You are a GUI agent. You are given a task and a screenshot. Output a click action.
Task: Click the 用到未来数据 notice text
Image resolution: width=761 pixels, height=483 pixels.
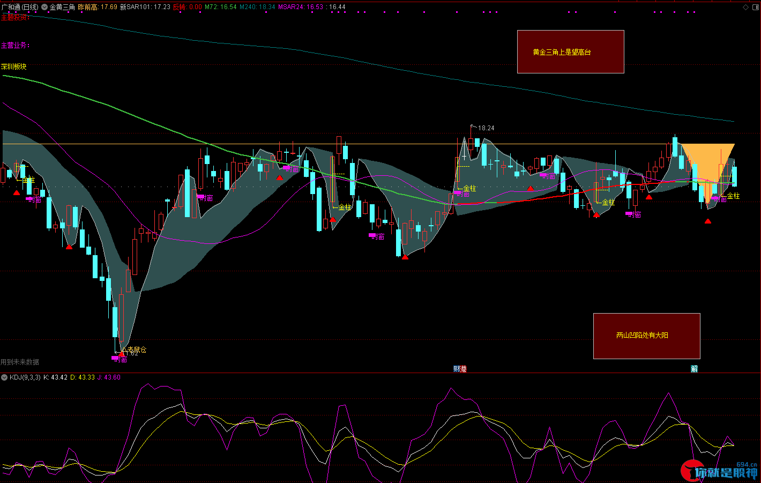(x=20, y=362)
